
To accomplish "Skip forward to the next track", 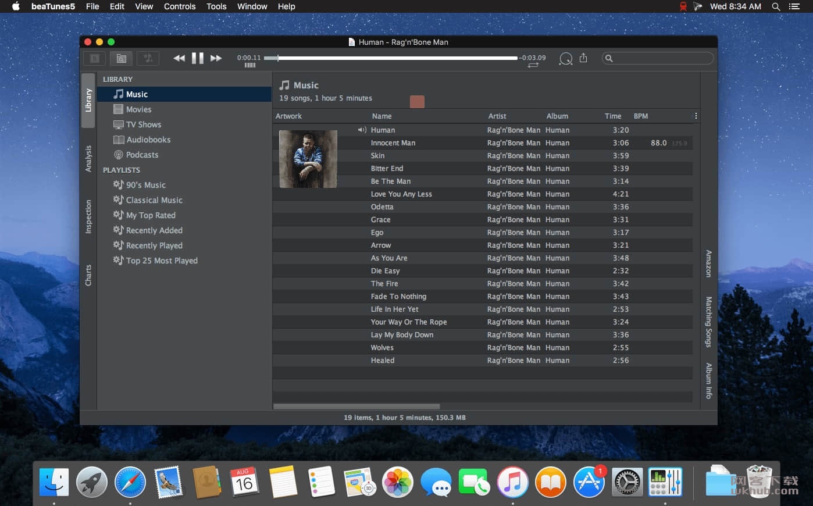I will click(216, 58).
